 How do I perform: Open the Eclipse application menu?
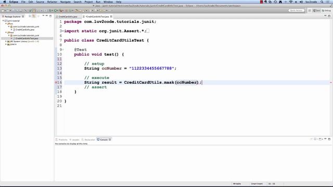click(14, 2)
